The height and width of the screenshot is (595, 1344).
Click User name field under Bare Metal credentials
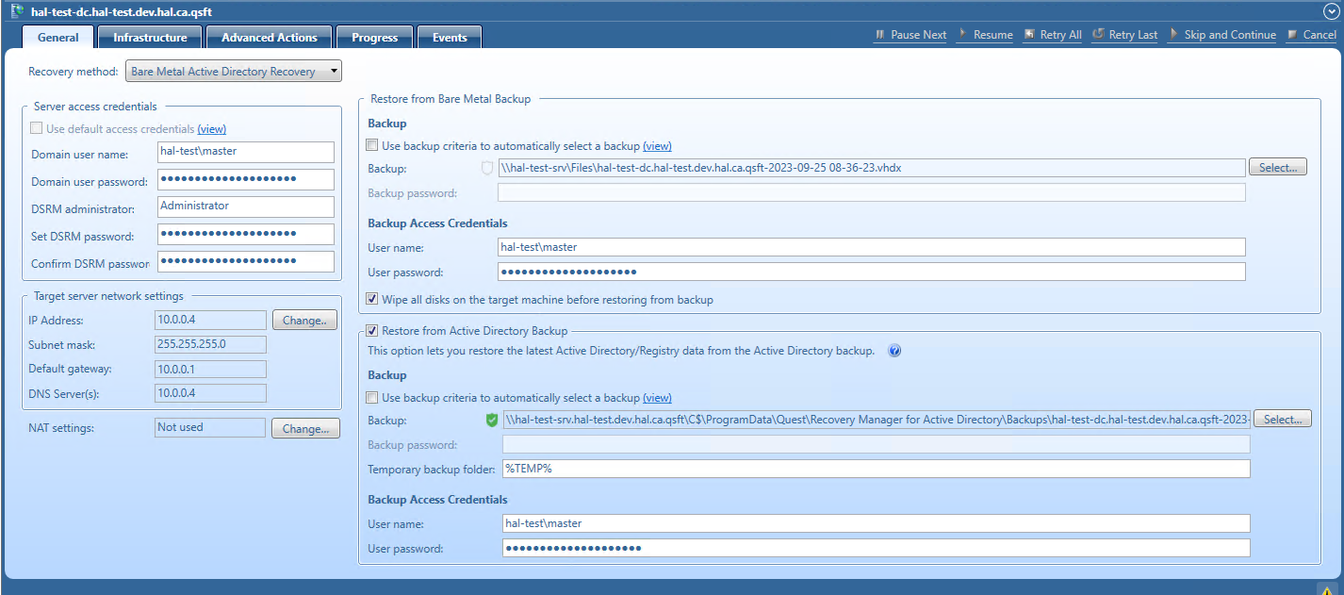(872, 247)
